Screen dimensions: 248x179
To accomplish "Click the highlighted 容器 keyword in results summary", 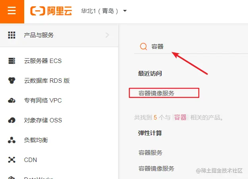I will [180, 118].
